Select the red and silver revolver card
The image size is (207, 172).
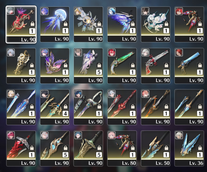(x=155, y=66)
